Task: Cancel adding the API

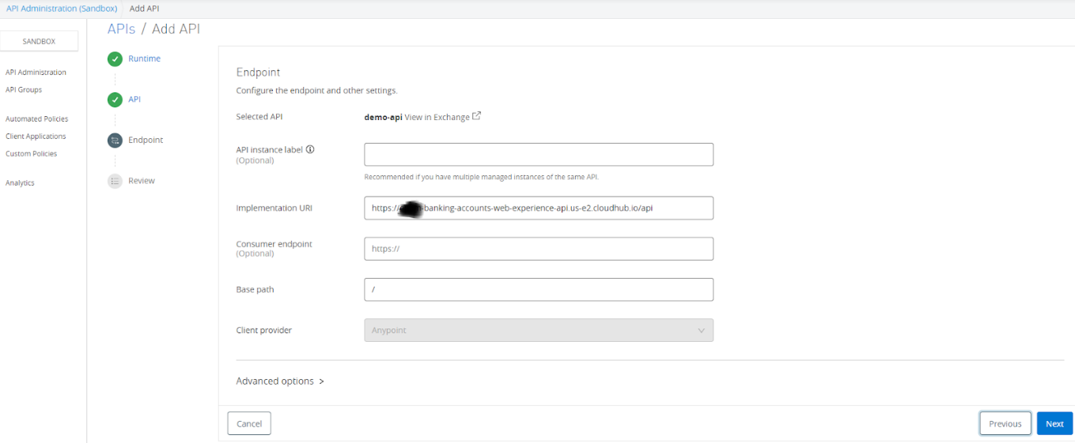Action: coord(249,424)
